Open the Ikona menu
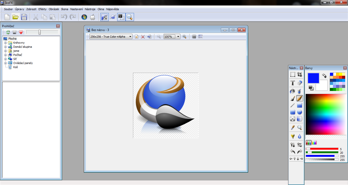Image resolution: width=348 pixels, height=185 pixels. coord(65,9)
